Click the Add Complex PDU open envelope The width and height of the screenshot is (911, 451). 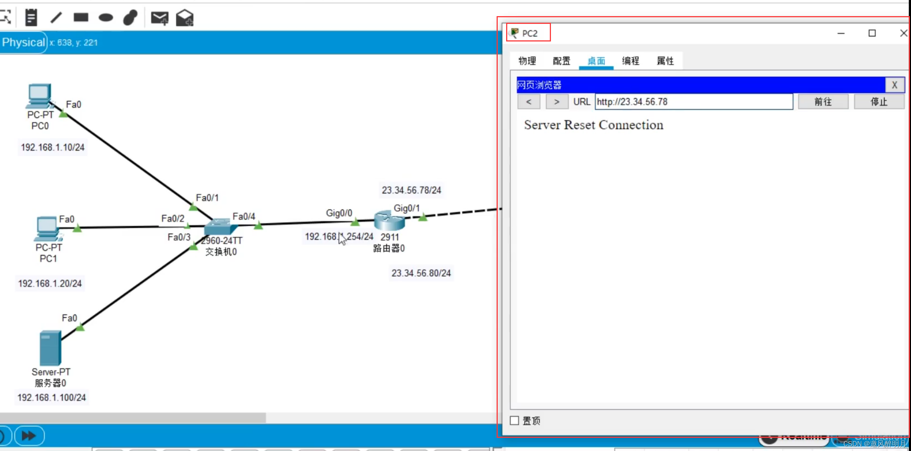click(x=185, y=18)
